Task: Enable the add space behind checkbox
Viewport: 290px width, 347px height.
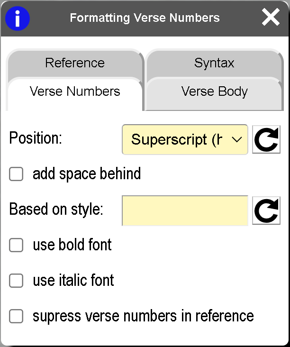Action: [16, 174]
